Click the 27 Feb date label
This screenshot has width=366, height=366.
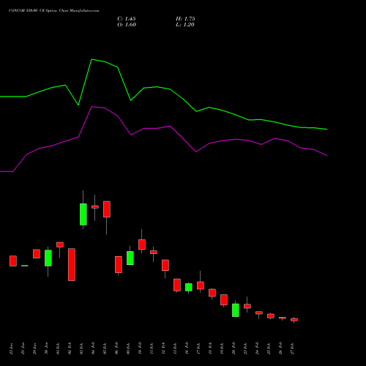292,348
